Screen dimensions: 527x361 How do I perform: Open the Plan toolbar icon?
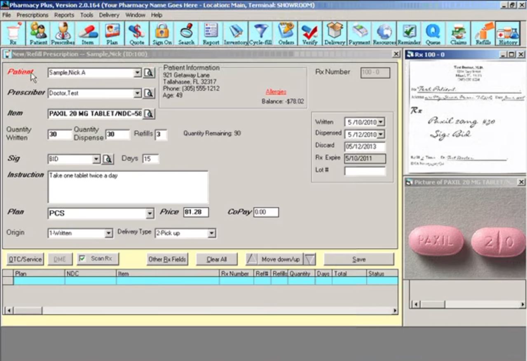click(112, 33)
